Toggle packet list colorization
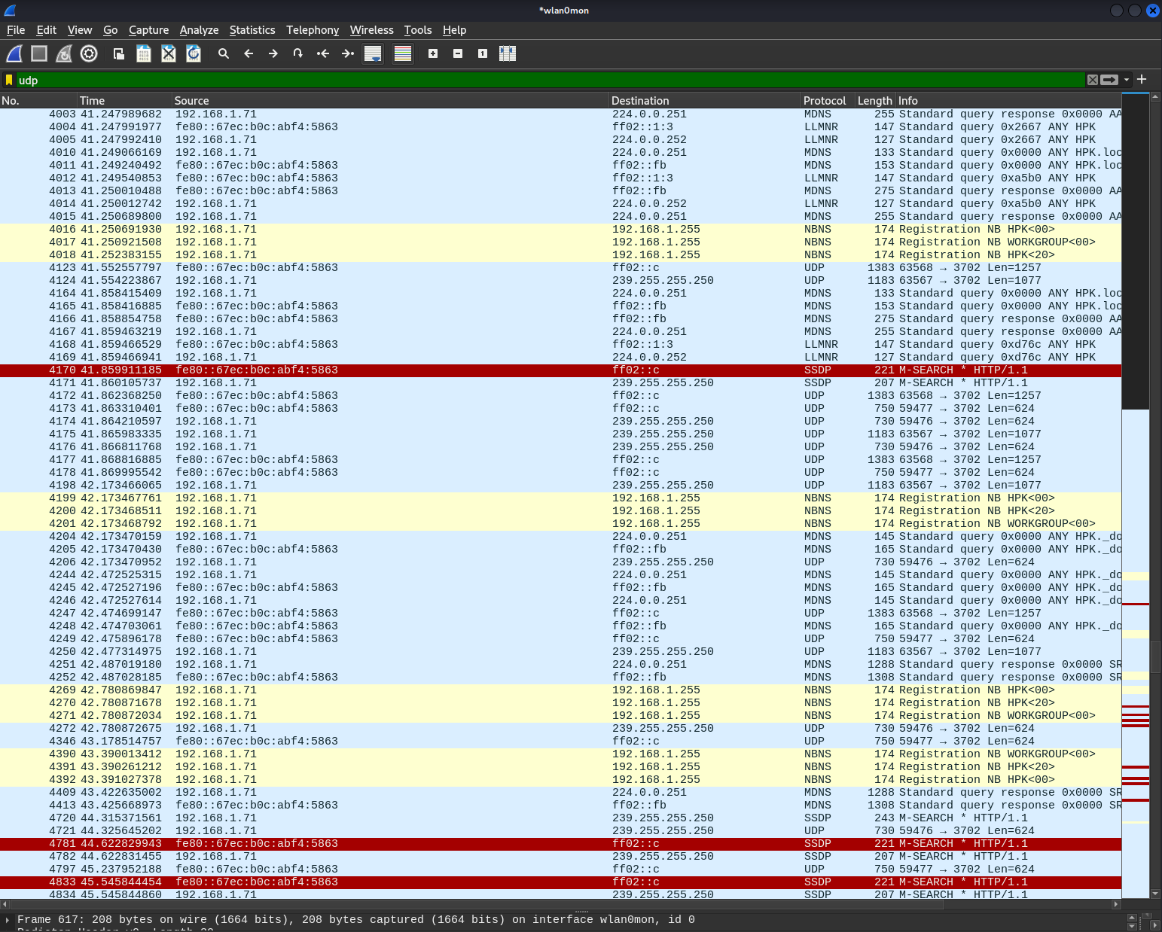 click(x=402, y=53)
